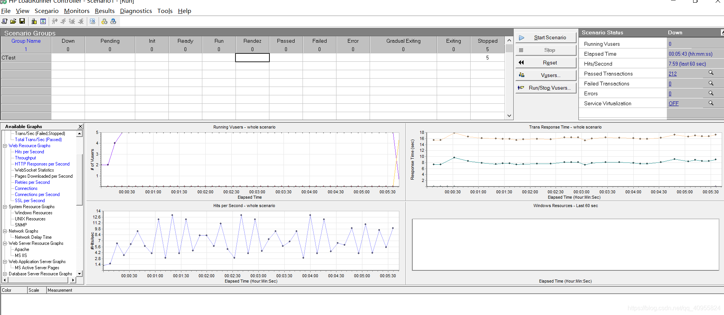Click the Analyze Results toolbar icon

[93, 21]
